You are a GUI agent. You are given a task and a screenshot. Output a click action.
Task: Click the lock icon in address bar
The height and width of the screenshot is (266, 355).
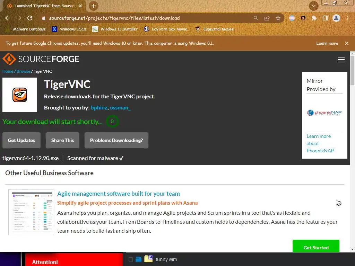coord(44,18)
